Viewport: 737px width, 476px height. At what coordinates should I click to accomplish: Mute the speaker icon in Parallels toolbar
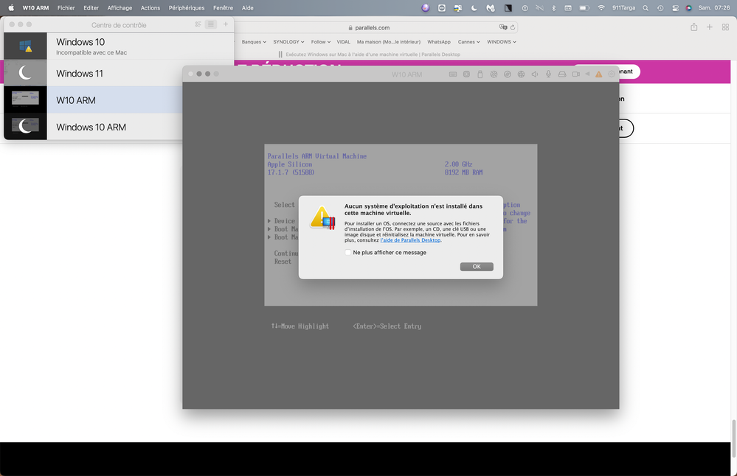[x=534, y=74]
